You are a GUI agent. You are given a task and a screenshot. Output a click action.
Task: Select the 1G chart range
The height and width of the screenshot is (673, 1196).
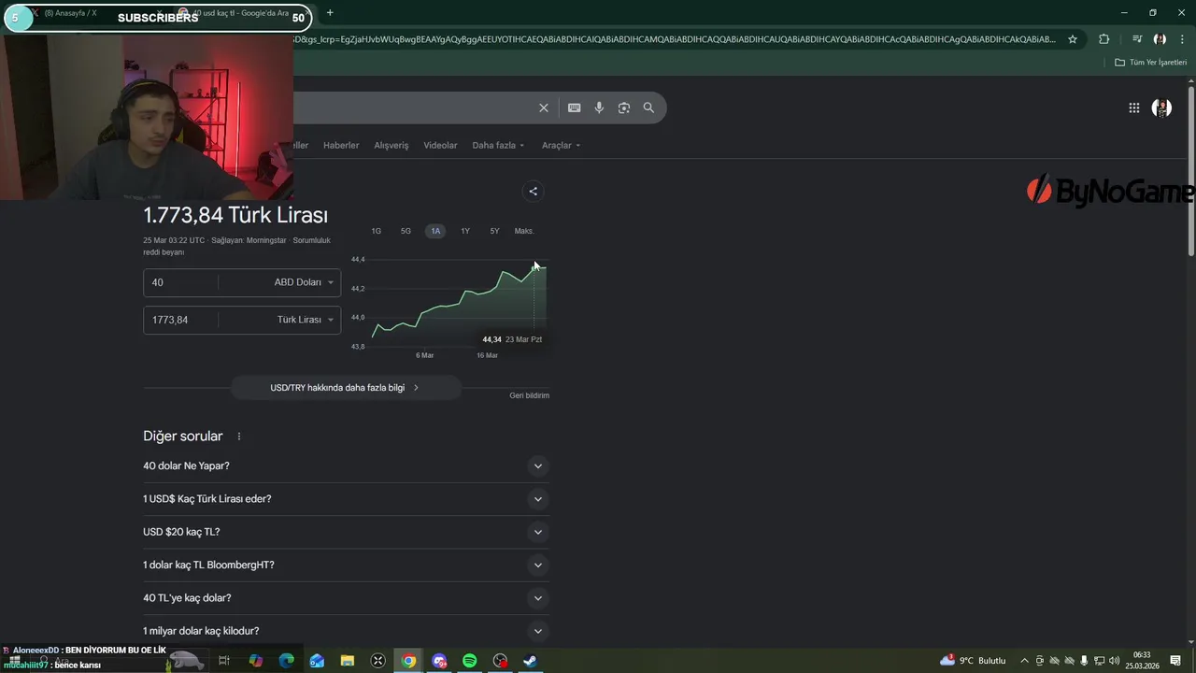376,231
